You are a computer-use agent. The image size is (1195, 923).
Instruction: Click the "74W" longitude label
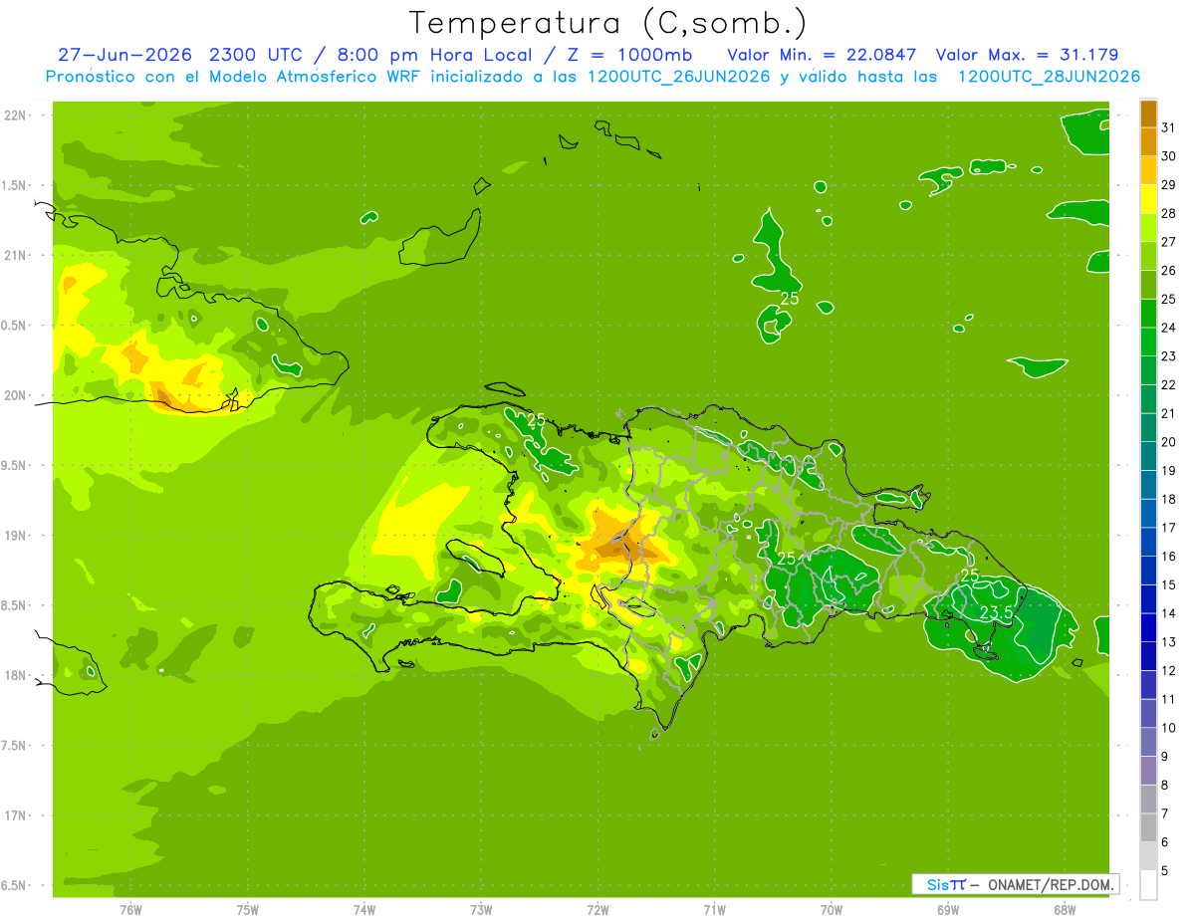(364, 910)
